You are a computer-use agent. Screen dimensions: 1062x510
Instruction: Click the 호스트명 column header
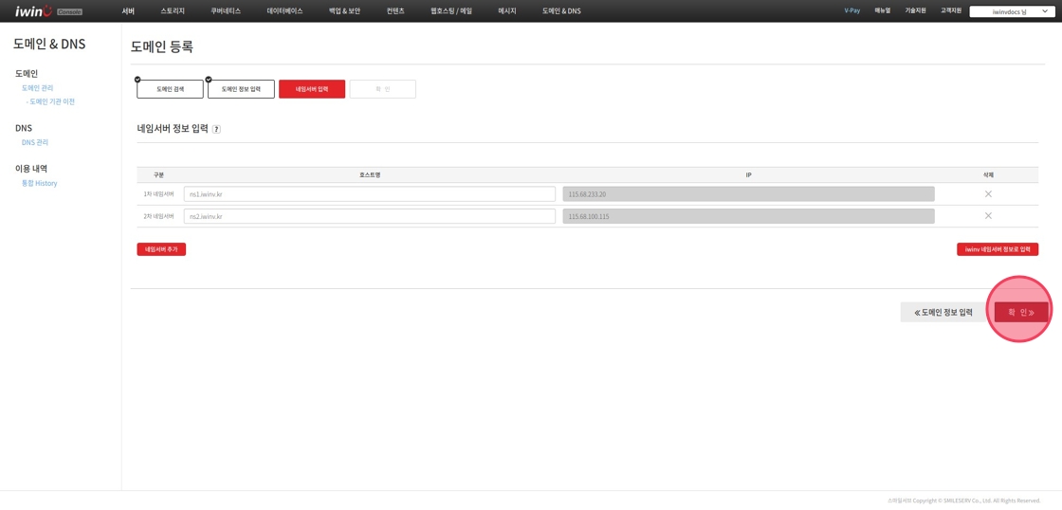point(370,174)
